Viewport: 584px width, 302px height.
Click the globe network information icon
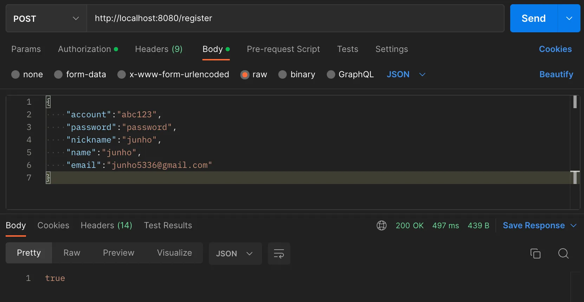tap(382, 225)
